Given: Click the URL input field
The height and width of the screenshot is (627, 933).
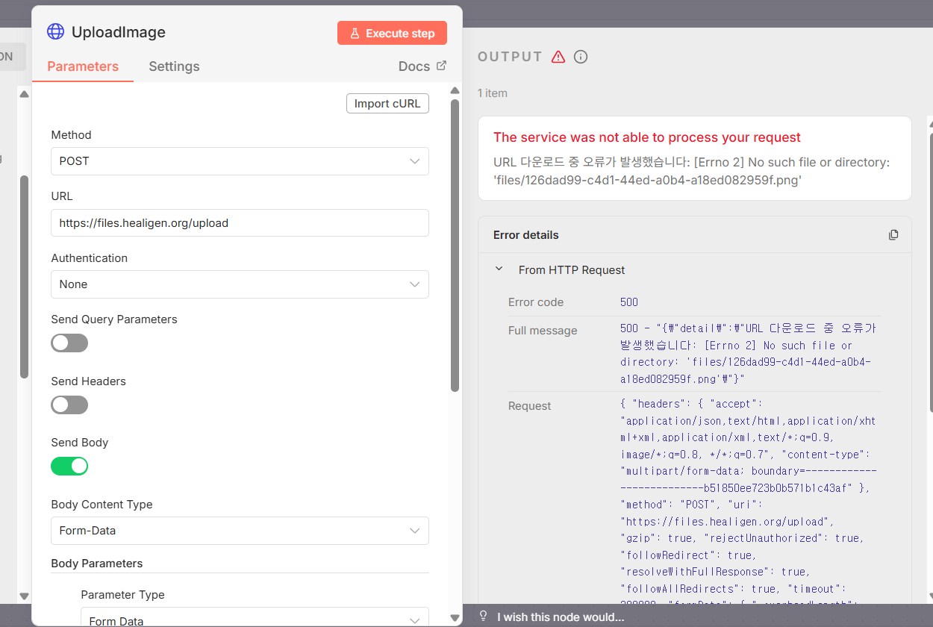Looking at the screenshot, I should [240, 223].
